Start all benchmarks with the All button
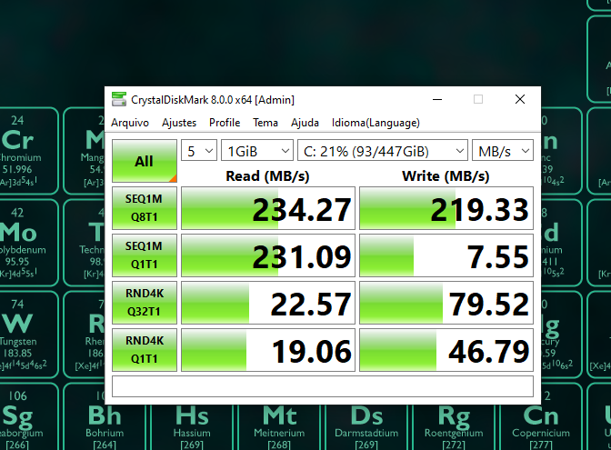Screen dimensions: 611x450 pos(145,161)
